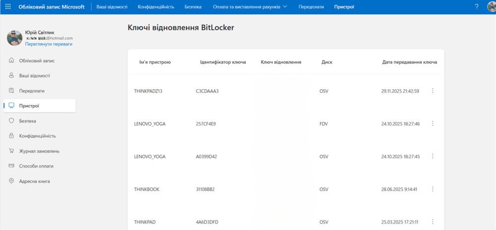Open the Microsoft apps launcher grid
The image size is (496, 230).
coord(8,6)
